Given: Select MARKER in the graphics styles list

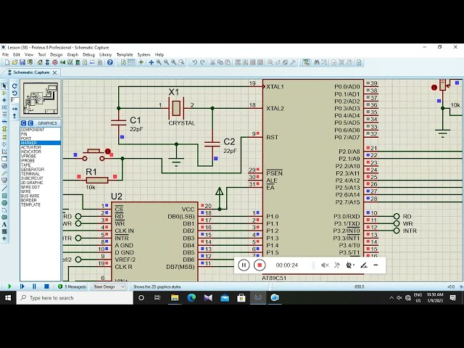Looking at the screenshot, I should pyautogui.click(x=41, y=143).
